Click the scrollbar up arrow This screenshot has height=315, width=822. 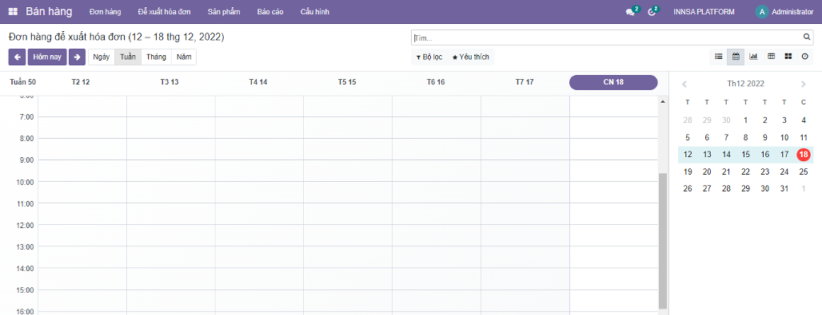click(x=663, y=101)
